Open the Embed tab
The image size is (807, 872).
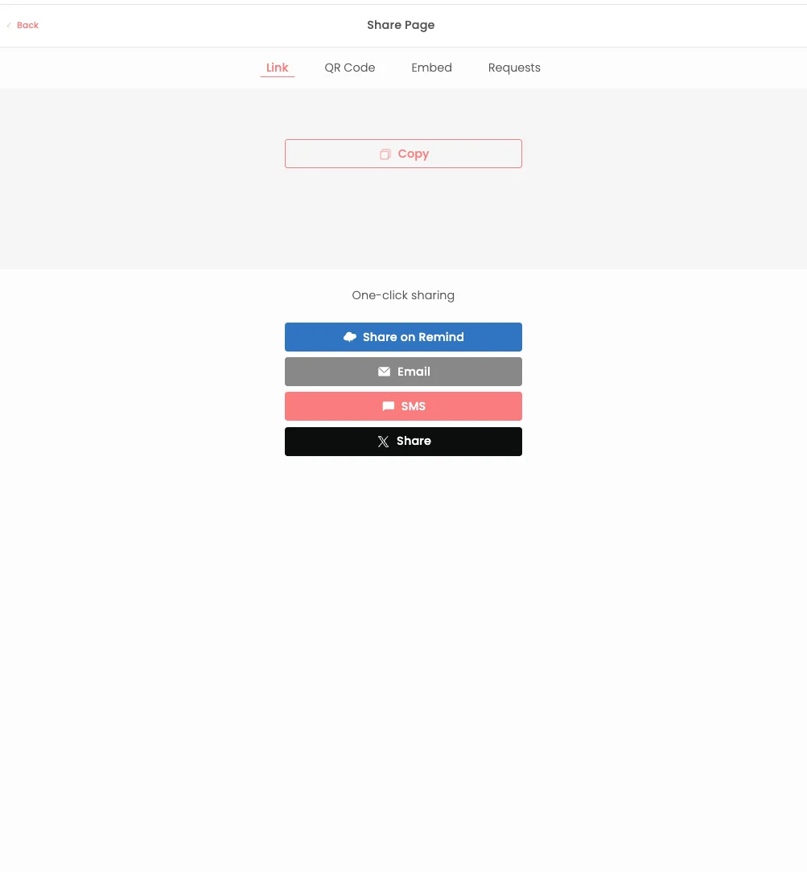pyautogui.click(x=431, y=68)
